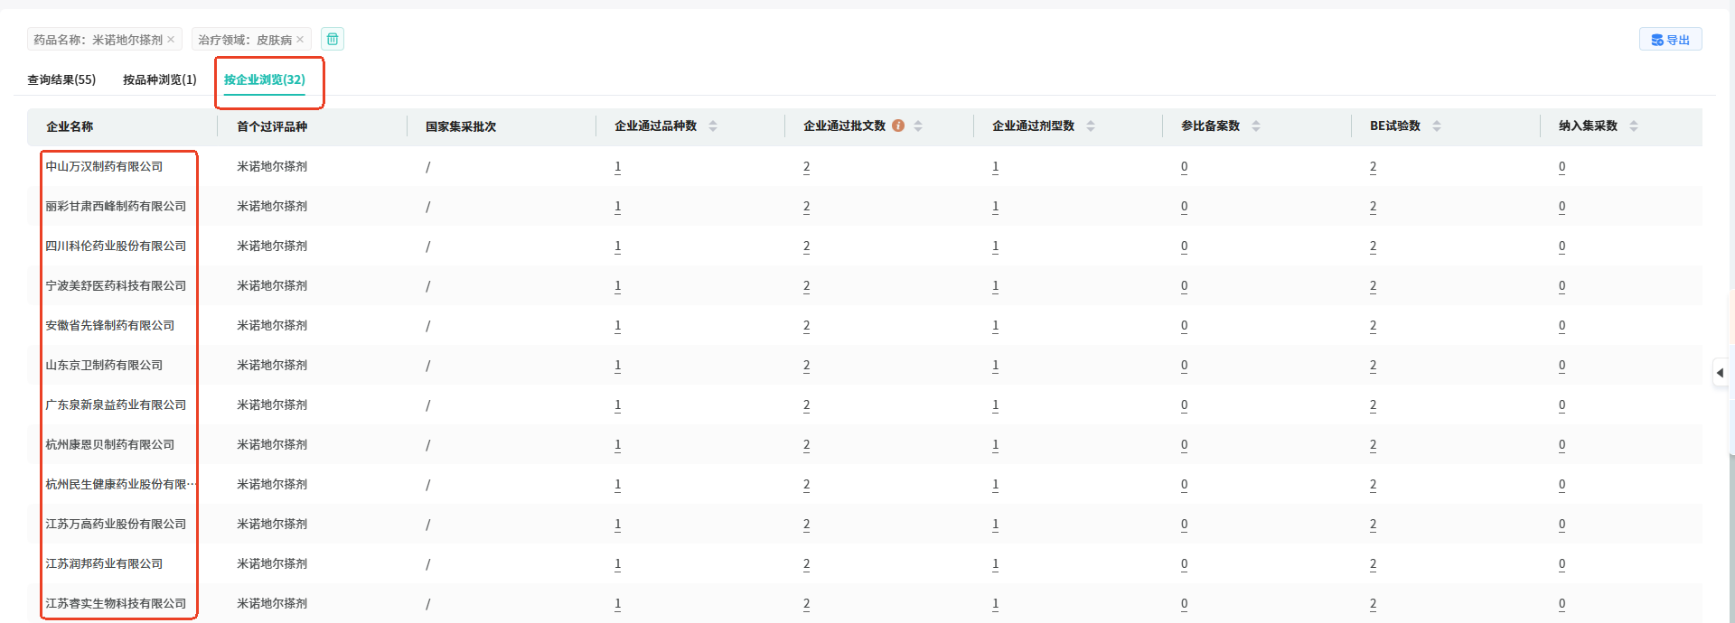Open company 安徽省先锋制药有限公司
The width and height of the screenshot is (1735, 623).
[x=110, y=325]
